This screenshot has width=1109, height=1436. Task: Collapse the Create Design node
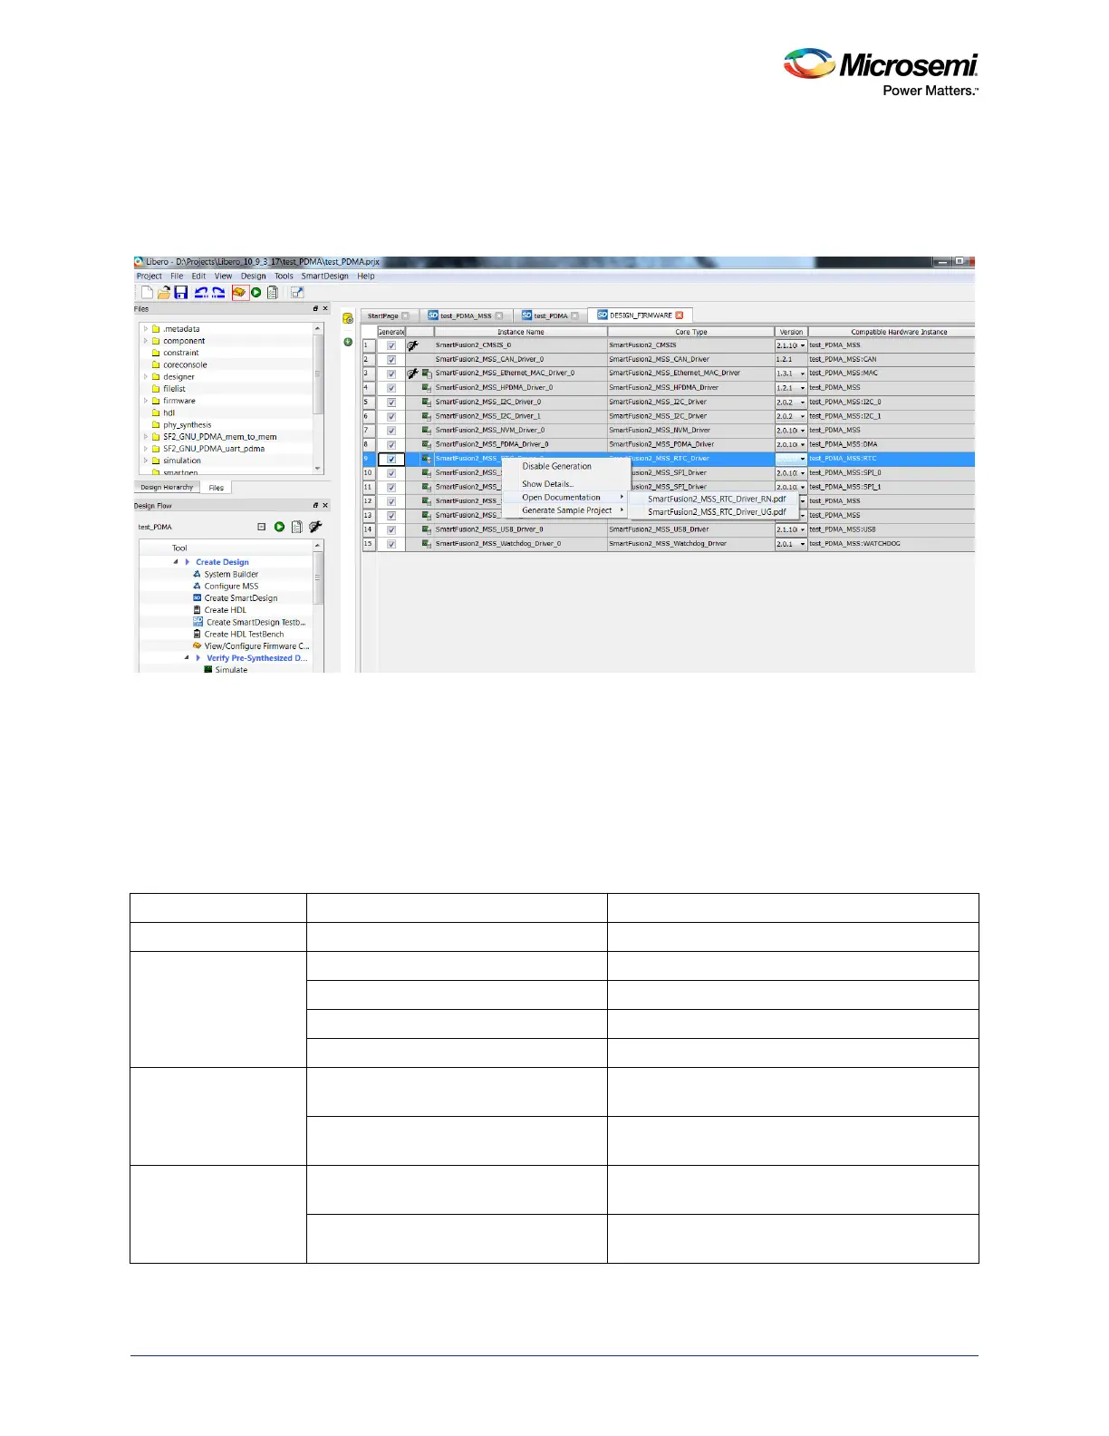(x=176, y=562)
